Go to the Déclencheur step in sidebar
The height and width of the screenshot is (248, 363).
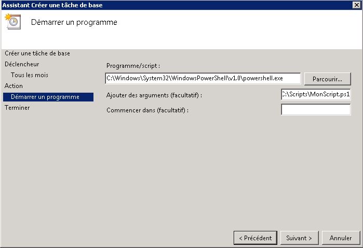coord(22,64)
